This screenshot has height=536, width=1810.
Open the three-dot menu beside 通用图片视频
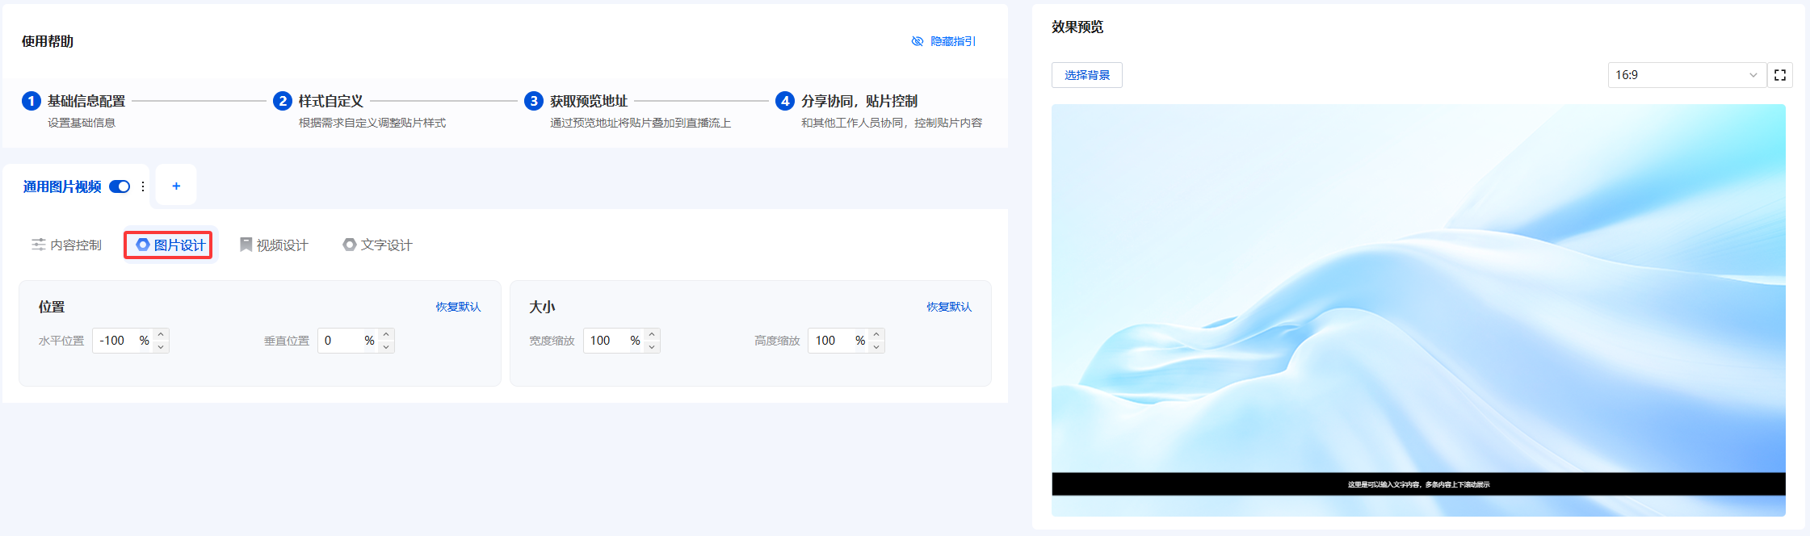[143, 186]
